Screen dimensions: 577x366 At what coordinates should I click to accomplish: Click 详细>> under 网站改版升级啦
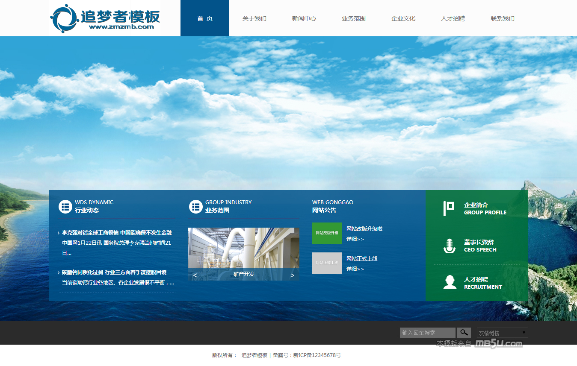(x=355, y=239)
